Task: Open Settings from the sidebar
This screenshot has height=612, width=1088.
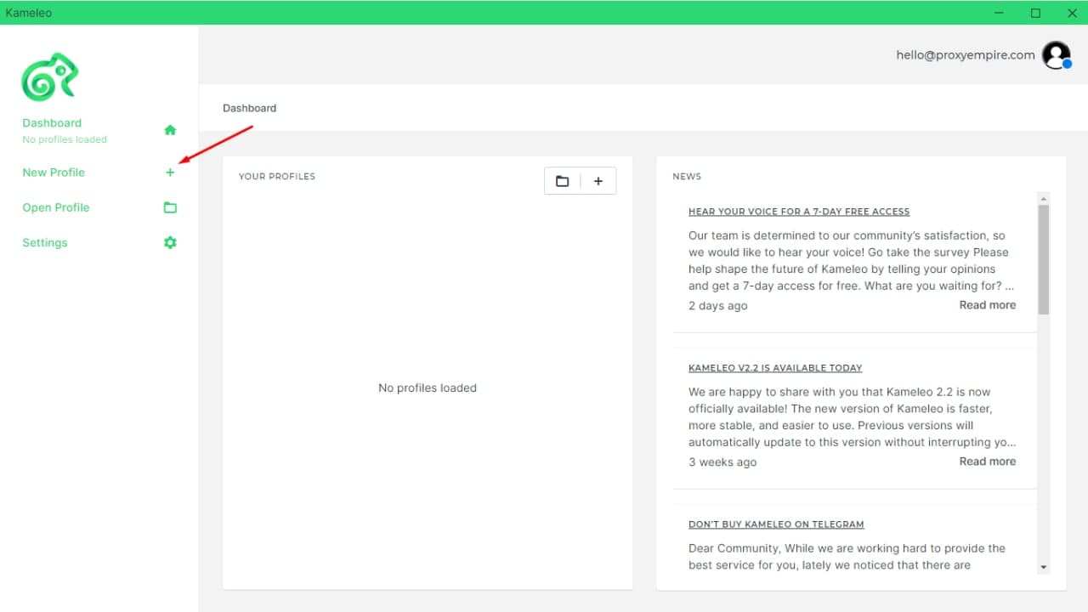Action: (44, 242)
